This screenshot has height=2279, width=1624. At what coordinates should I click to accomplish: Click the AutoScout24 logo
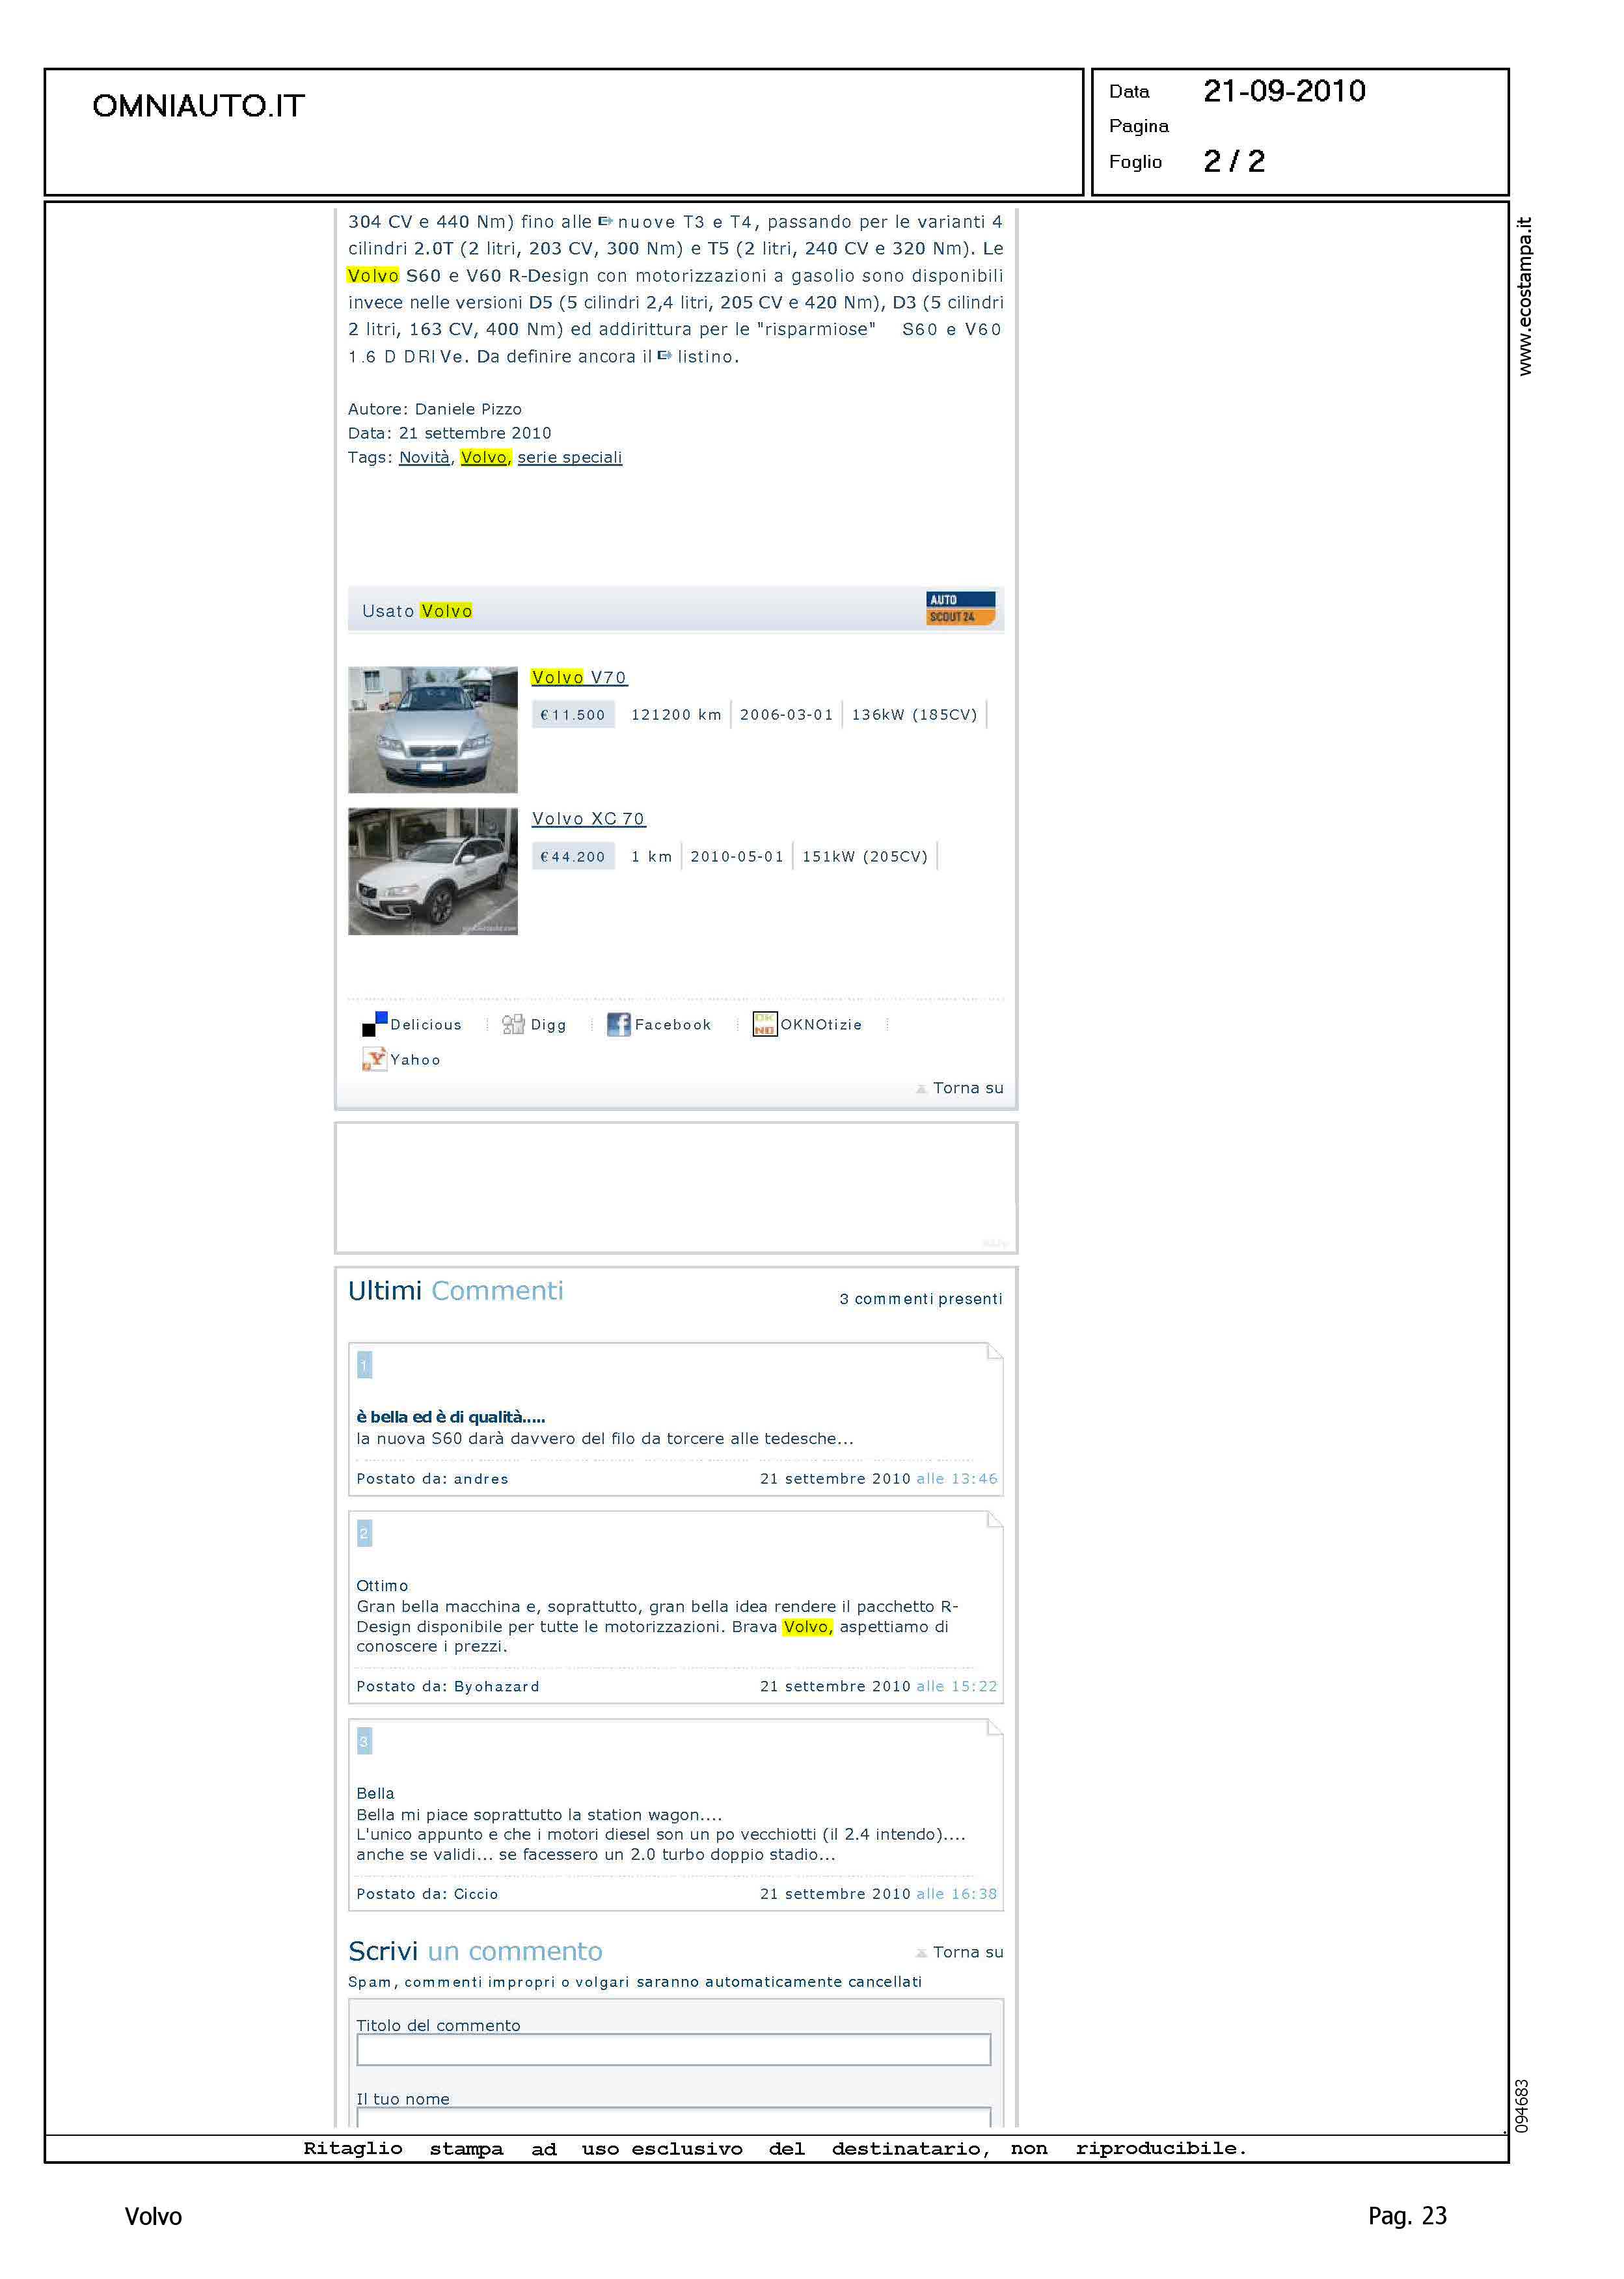(960, 608)
